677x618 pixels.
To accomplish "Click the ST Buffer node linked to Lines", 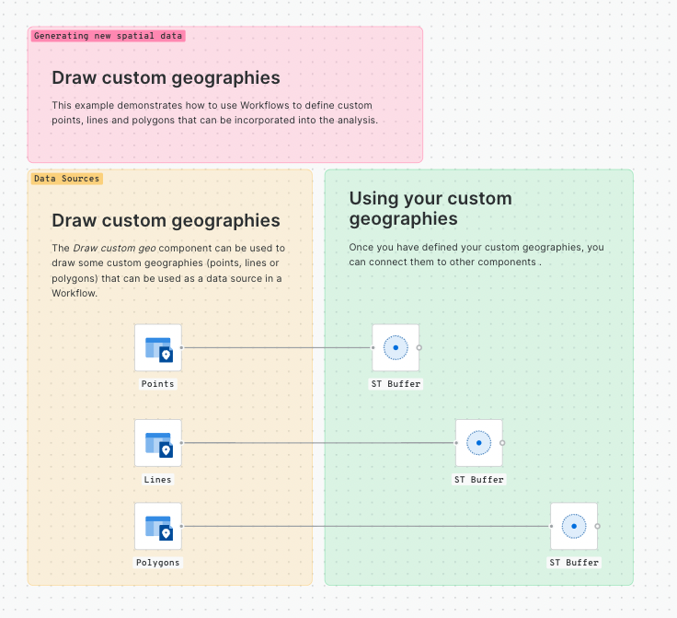I will [479, 443].
